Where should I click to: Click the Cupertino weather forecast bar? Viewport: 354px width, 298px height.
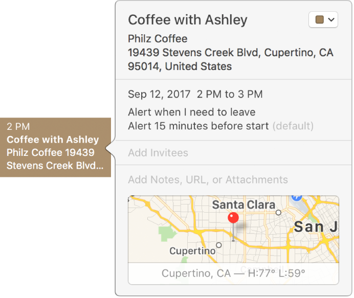(233, 273)
